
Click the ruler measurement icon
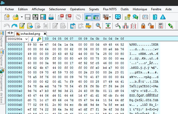coord(88,26)
